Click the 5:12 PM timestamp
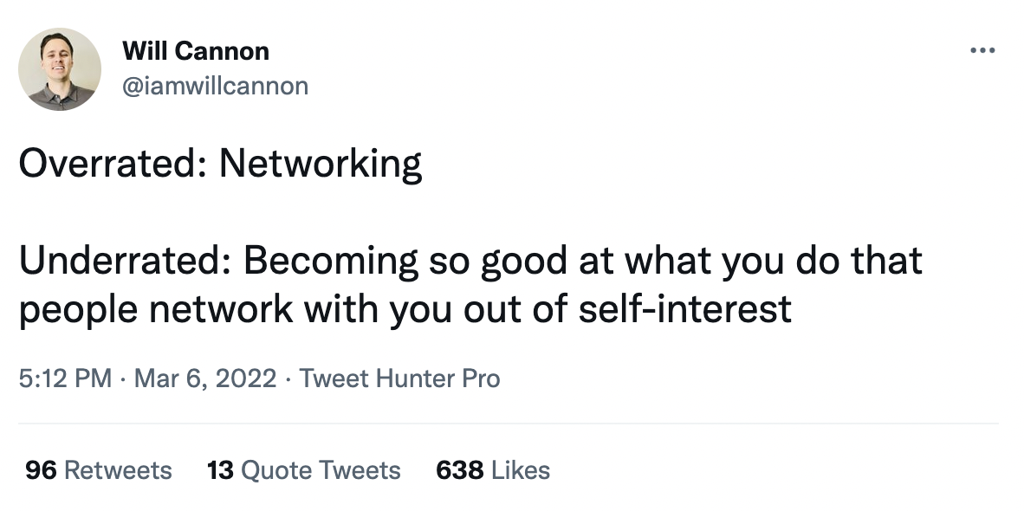This screenshot has height=511, width=1024. click(65, 378)
